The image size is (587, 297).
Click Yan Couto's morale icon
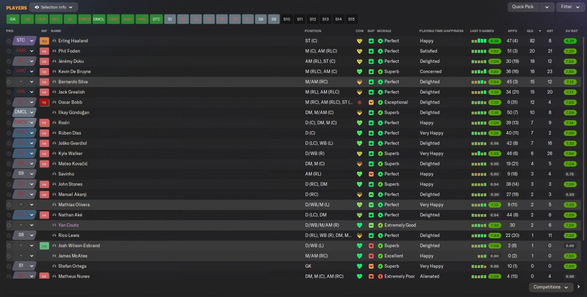coord(380,225)
